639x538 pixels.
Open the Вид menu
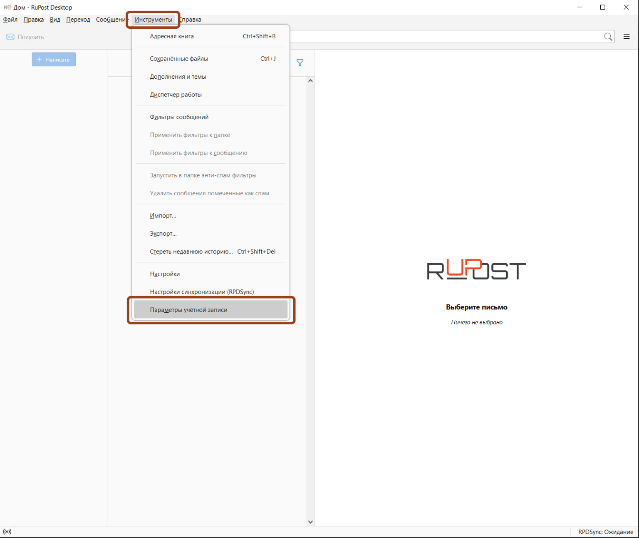(54, 19)
